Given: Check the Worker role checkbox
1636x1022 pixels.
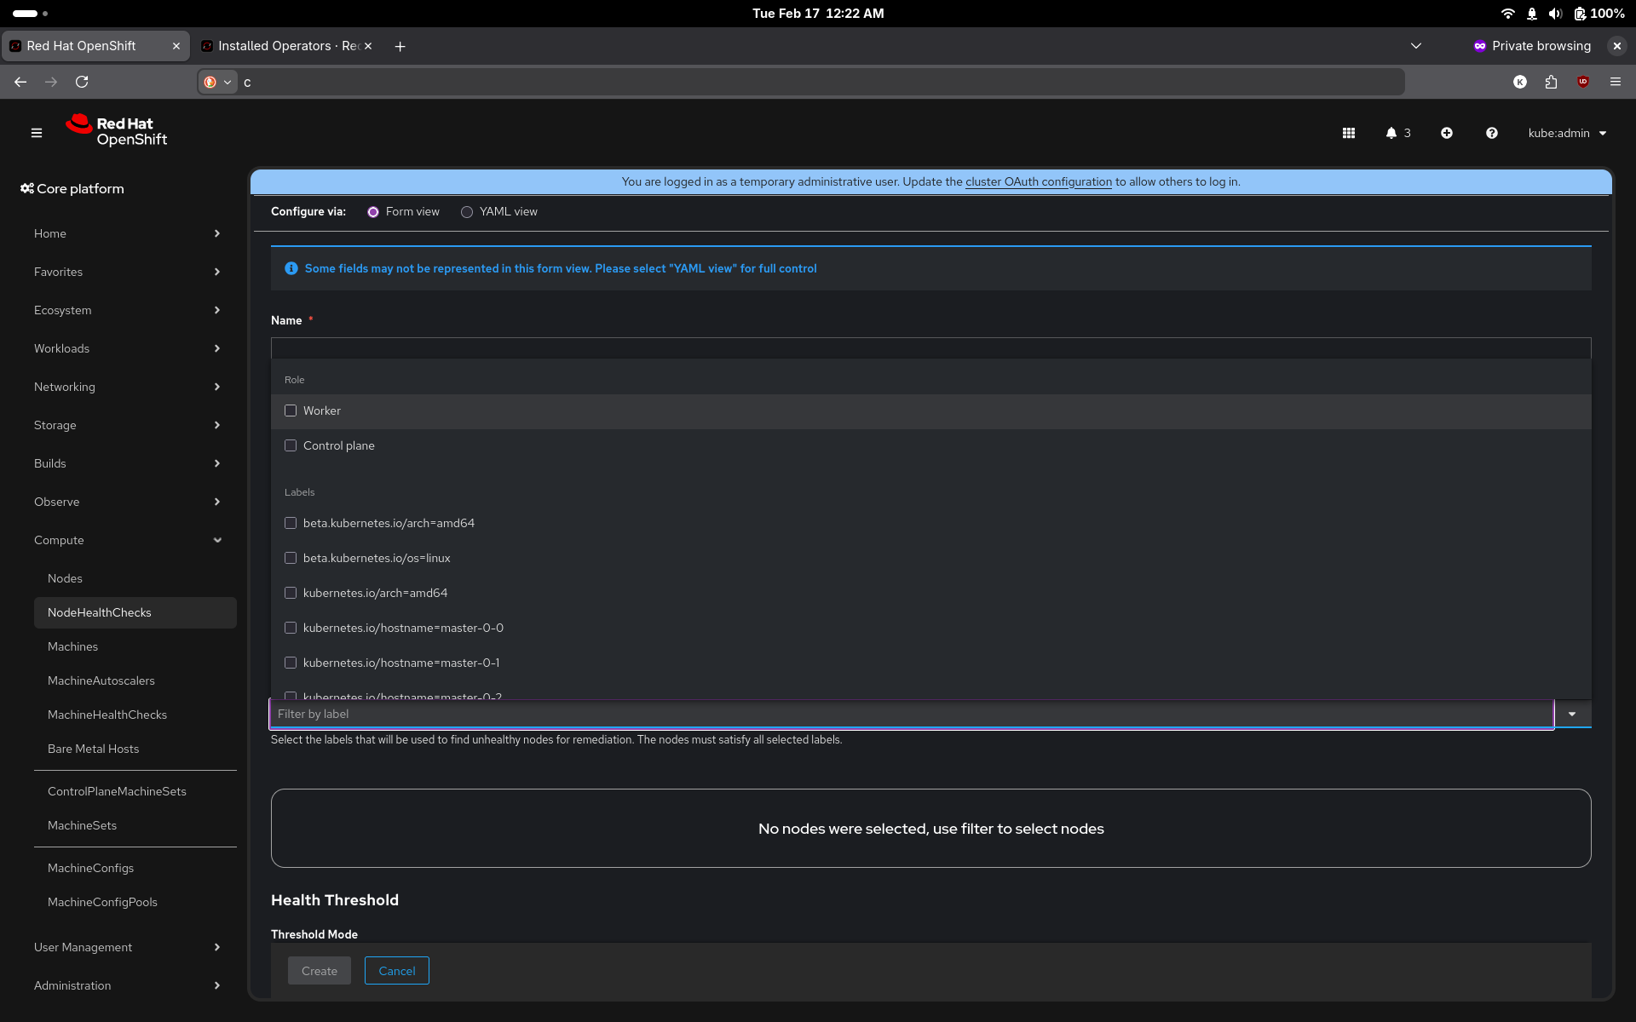Looking at the screenshot, I should coord(291,411).
